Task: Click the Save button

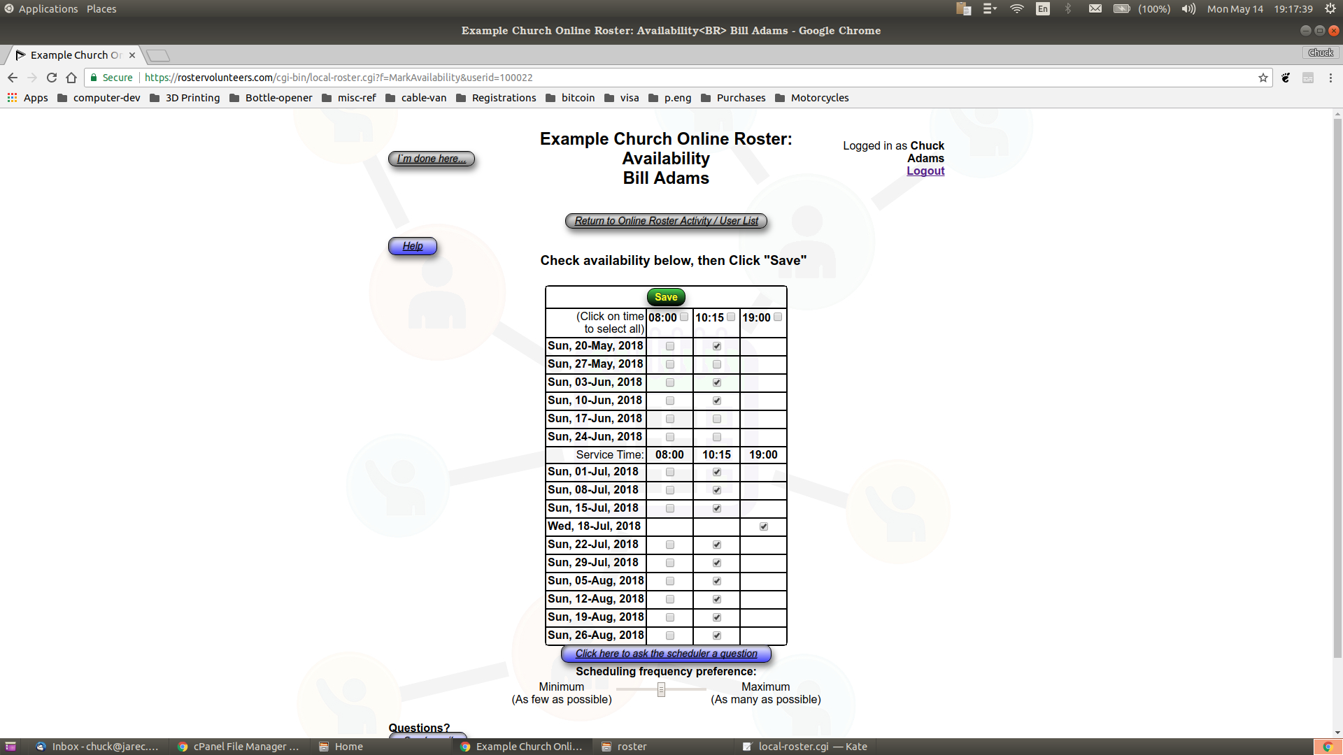Action: point(665,296)
